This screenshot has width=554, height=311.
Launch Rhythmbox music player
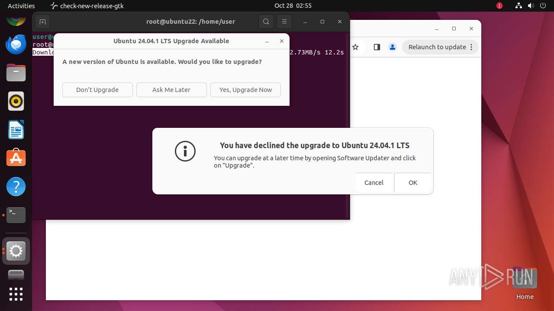[x=16, y=101]
